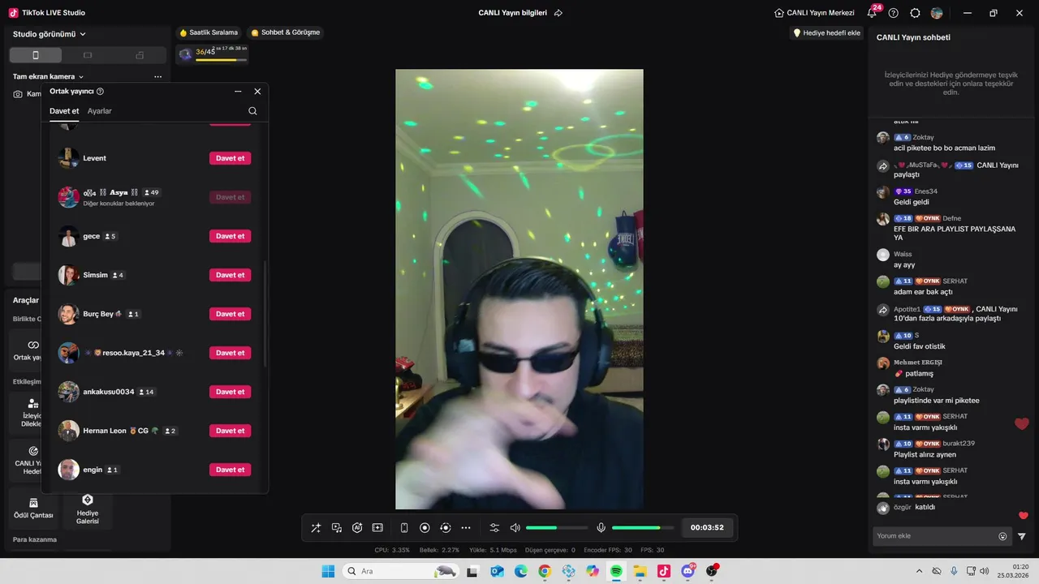Open Hediye Galerisi tool
The width and height of the screenshot is (1039, 584).
[88, 509]
